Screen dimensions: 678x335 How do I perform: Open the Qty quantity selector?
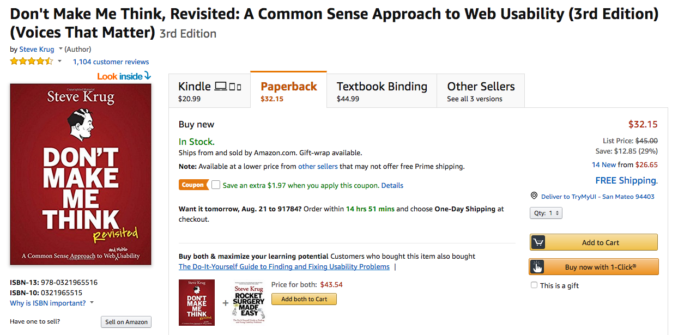coord(546,212)
